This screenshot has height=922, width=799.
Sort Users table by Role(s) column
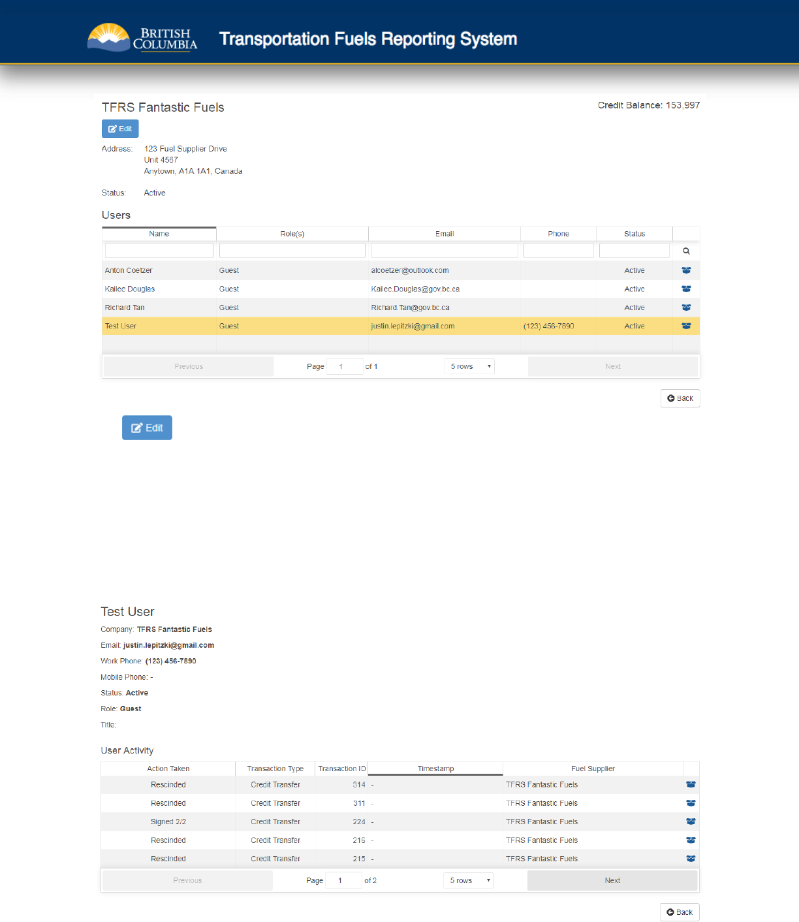[292, 234]
